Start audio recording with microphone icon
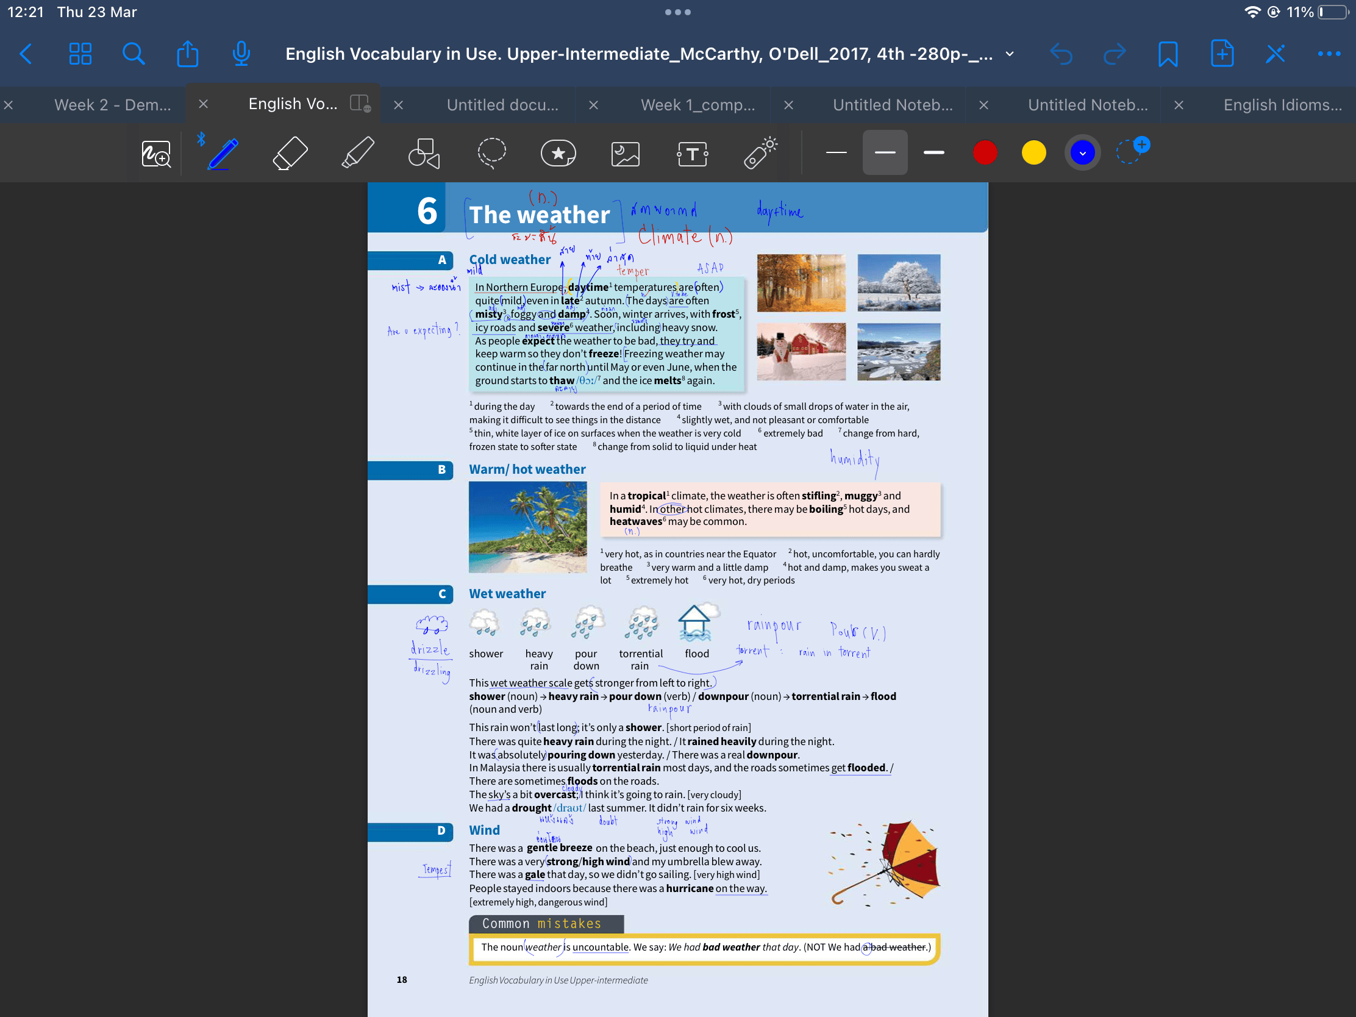The width and height of the screenshot is (1356, 1017). pyautogui.click(x=241, y=54)
